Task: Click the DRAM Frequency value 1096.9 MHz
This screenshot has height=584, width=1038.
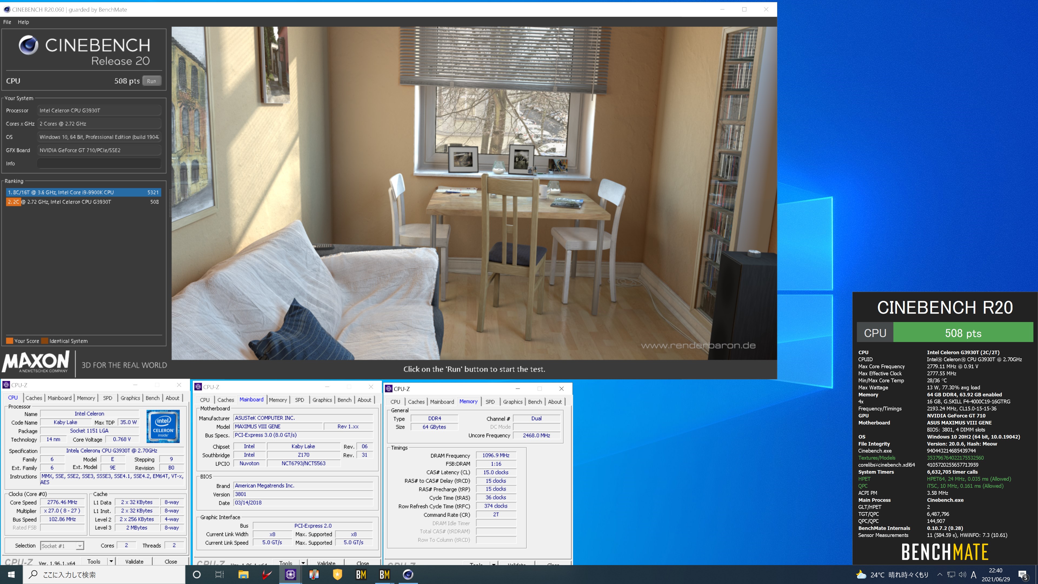Action: (496, 455)
